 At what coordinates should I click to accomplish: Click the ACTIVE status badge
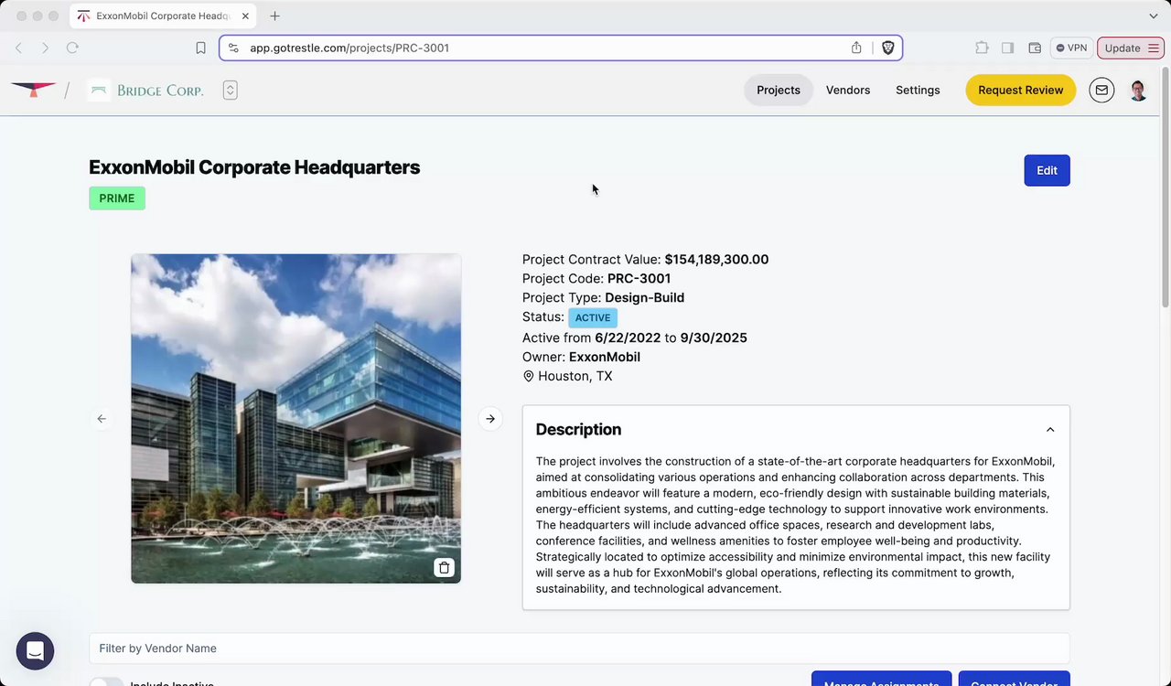pyautogui.click(x=593, y=317)
